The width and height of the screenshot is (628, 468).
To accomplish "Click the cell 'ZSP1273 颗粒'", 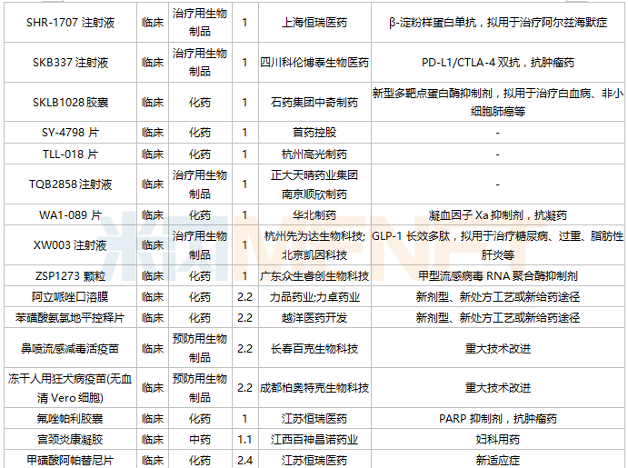I will (71, 275).
